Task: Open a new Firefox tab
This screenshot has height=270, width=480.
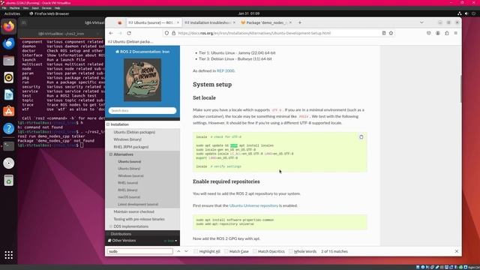Action: click(x=300, y=22)
